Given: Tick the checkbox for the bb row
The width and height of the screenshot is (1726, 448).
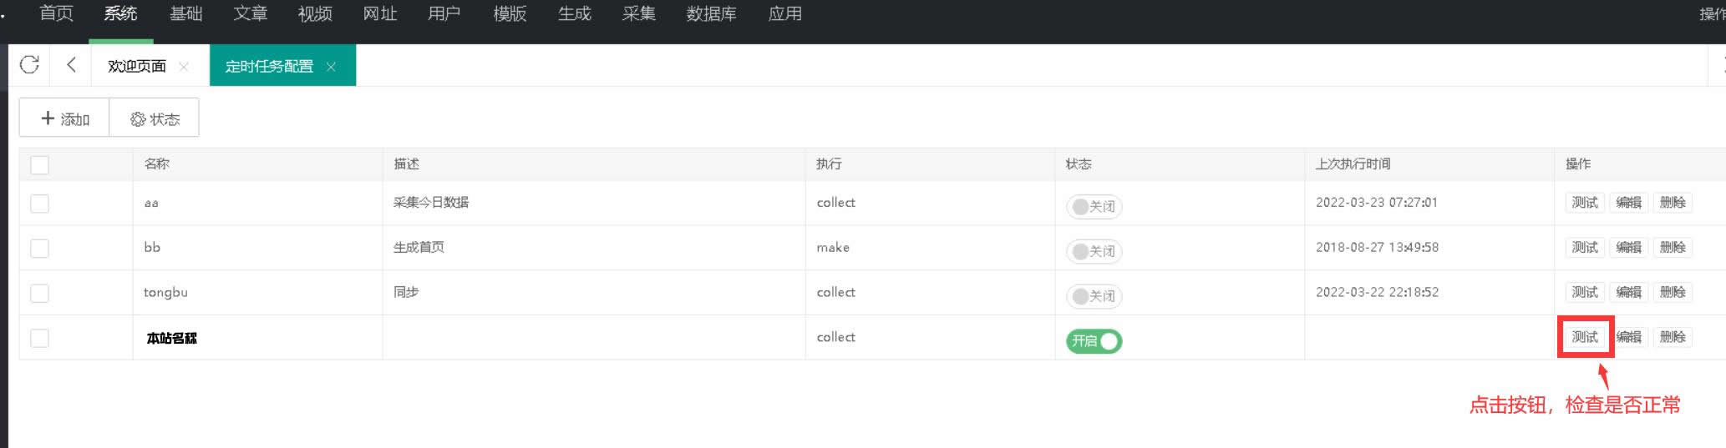Looking at the screenshot, I should click(x=39, y=249).
